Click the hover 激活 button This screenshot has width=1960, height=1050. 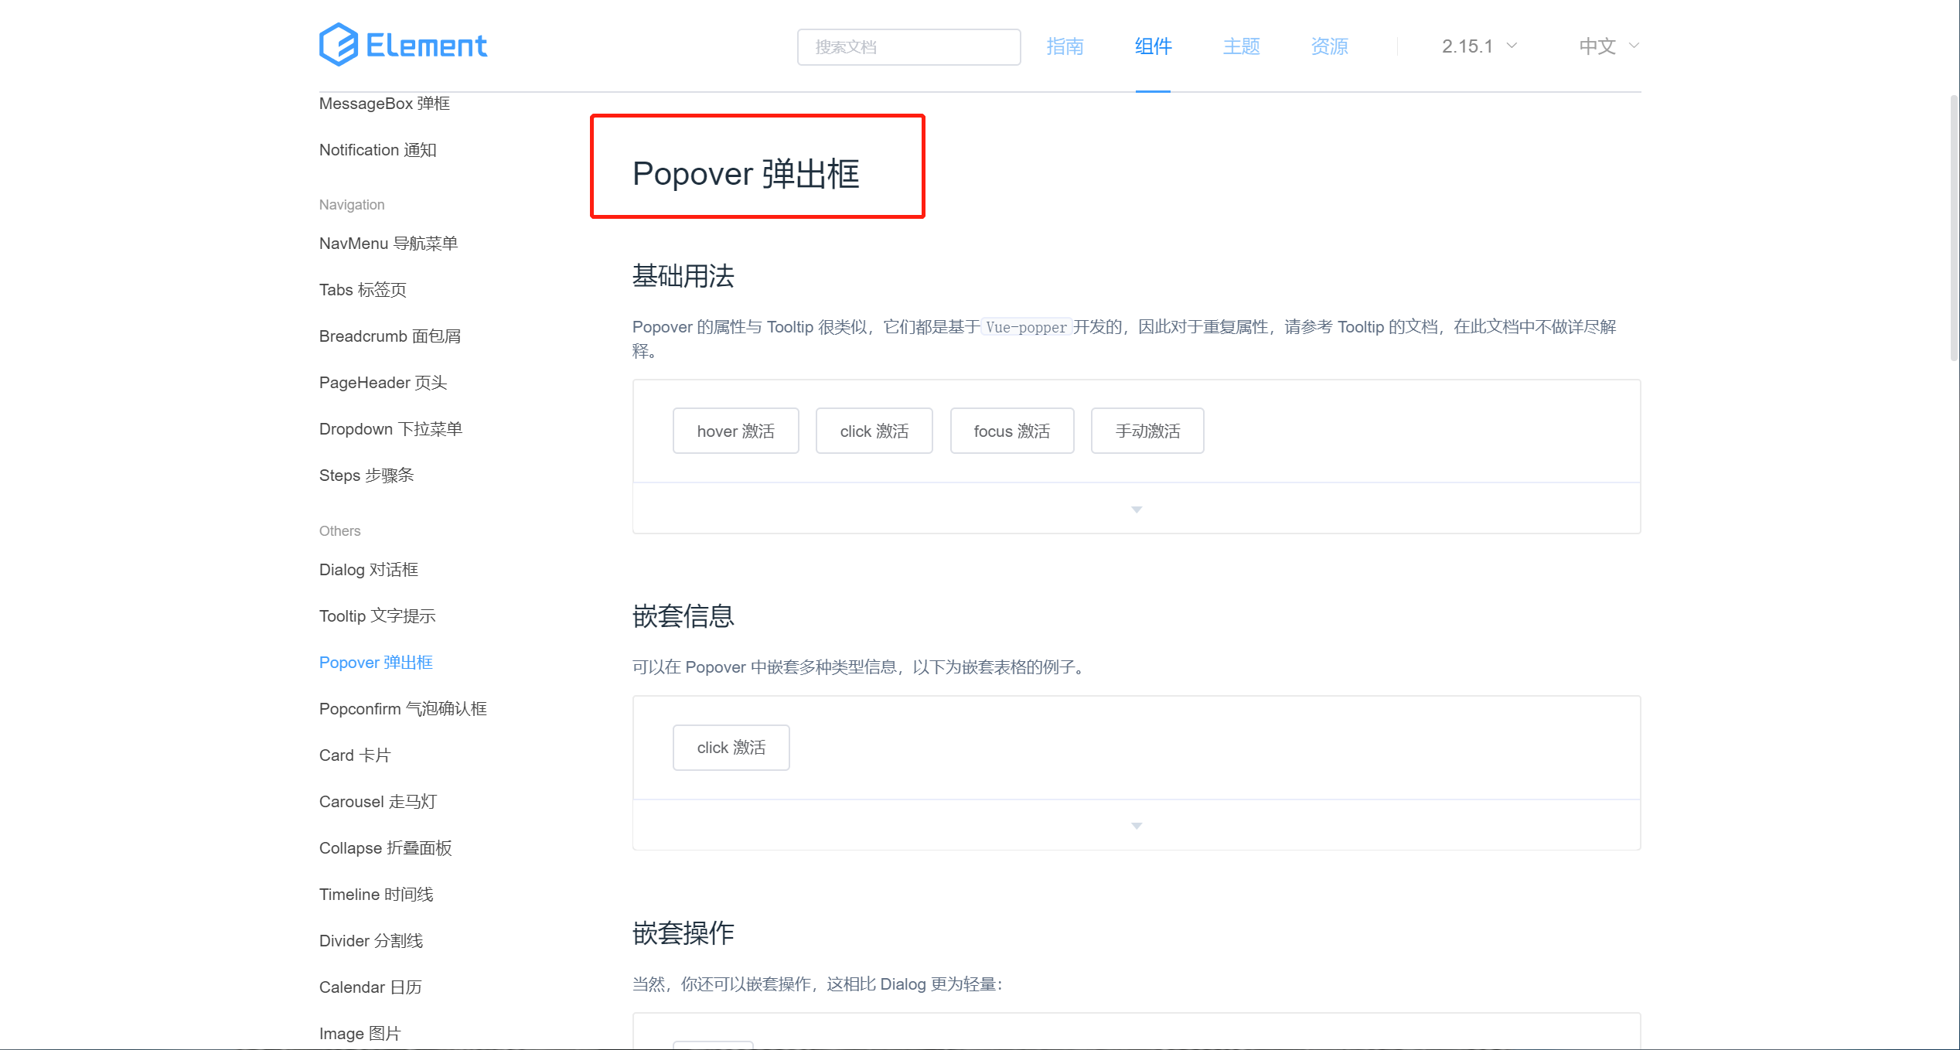point(735,431)
